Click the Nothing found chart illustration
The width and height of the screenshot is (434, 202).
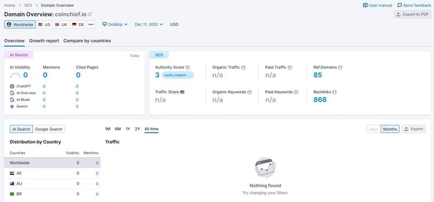[265, 167]
